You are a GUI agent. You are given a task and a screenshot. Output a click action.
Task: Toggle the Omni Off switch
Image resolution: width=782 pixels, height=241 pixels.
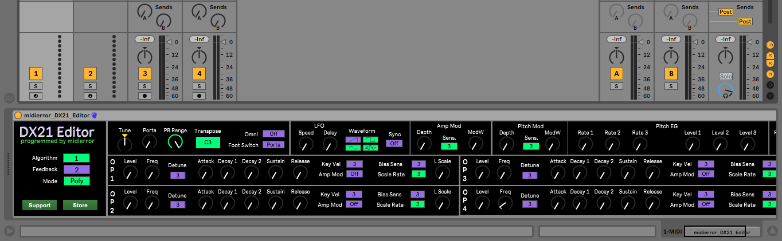pyautogui.click(x=273, y=133)
